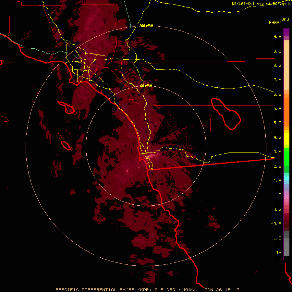This screenshot has width=292, height=292.
Task: Click the 4.2 color scale value
Action: (277, 138)
